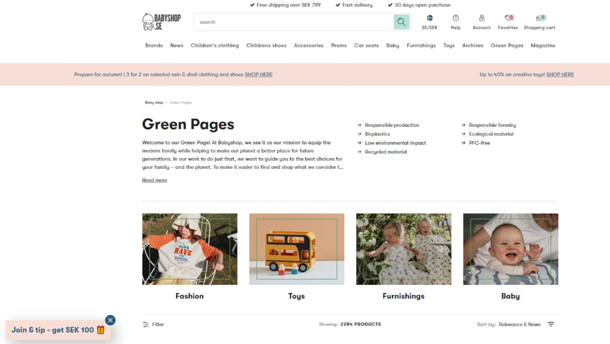Open the Accessories menu
610x344 pixels.
(309, 45)
